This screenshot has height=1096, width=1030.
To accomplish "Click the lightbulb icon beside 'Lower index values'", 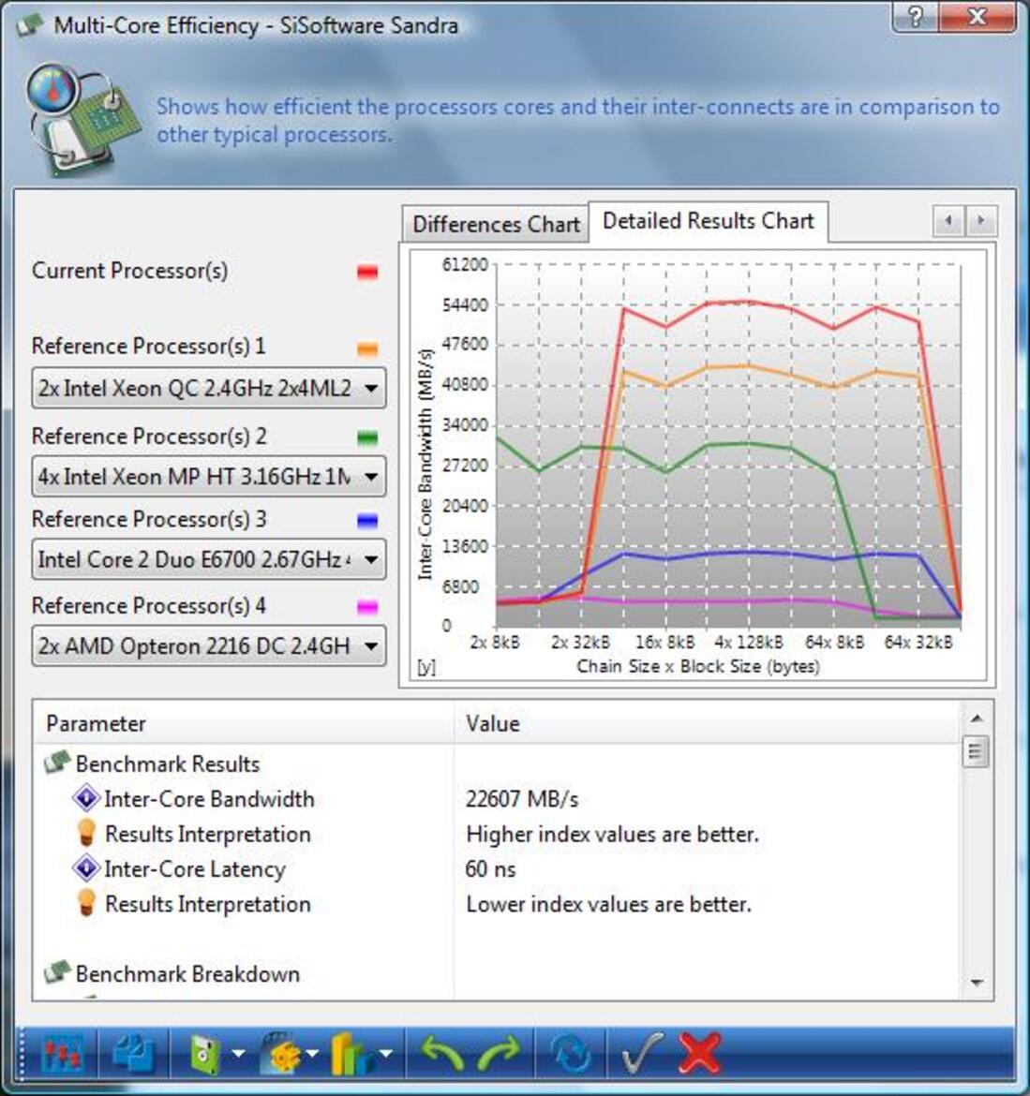I will 87,902.
